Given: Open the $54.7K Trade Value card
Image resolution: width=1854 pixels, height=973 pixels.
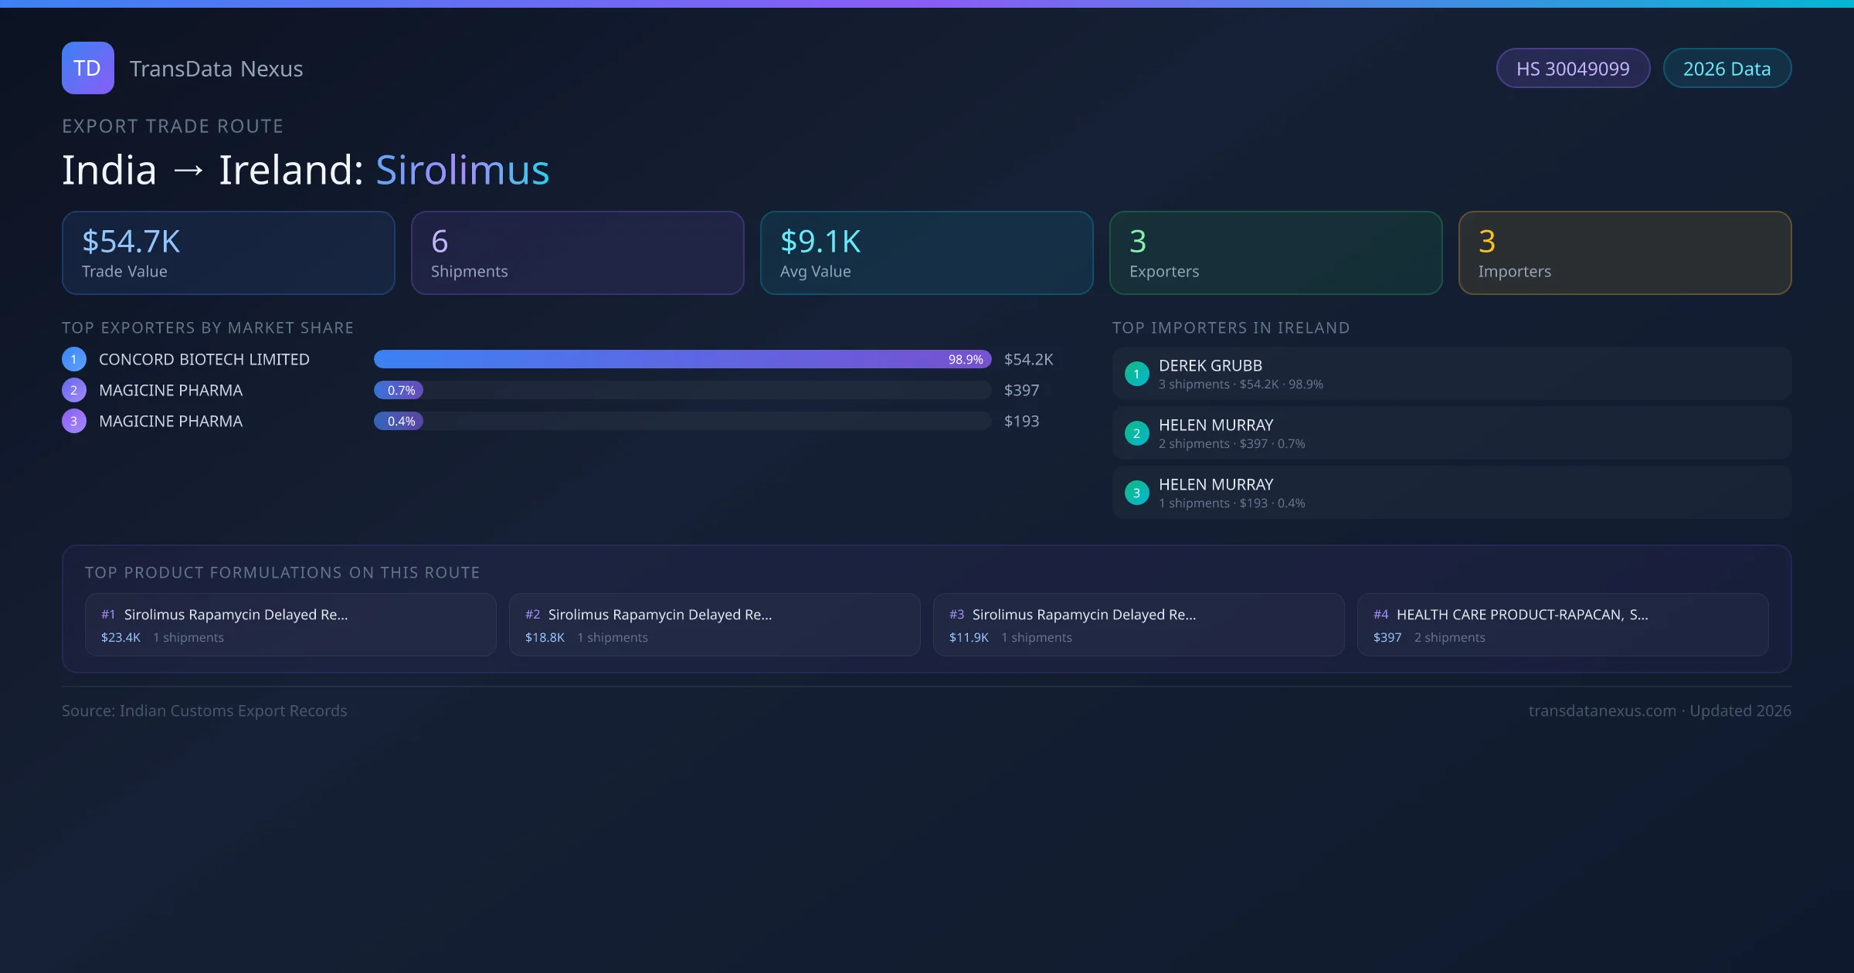Looking at the screenshot, I should (x=228, y=253).
